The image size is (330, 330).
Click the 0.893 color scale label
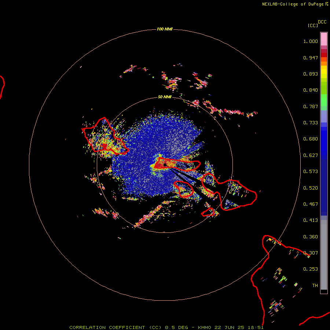tap(311, 74)
